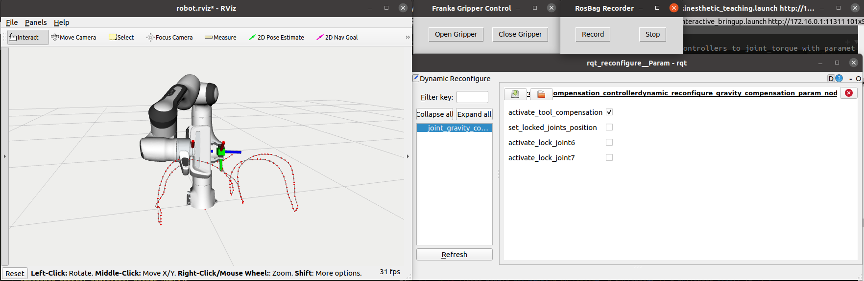Minimize the rqt plugin with the dash icon
This screenshot has height=281, width=864.
click(851, 79)
